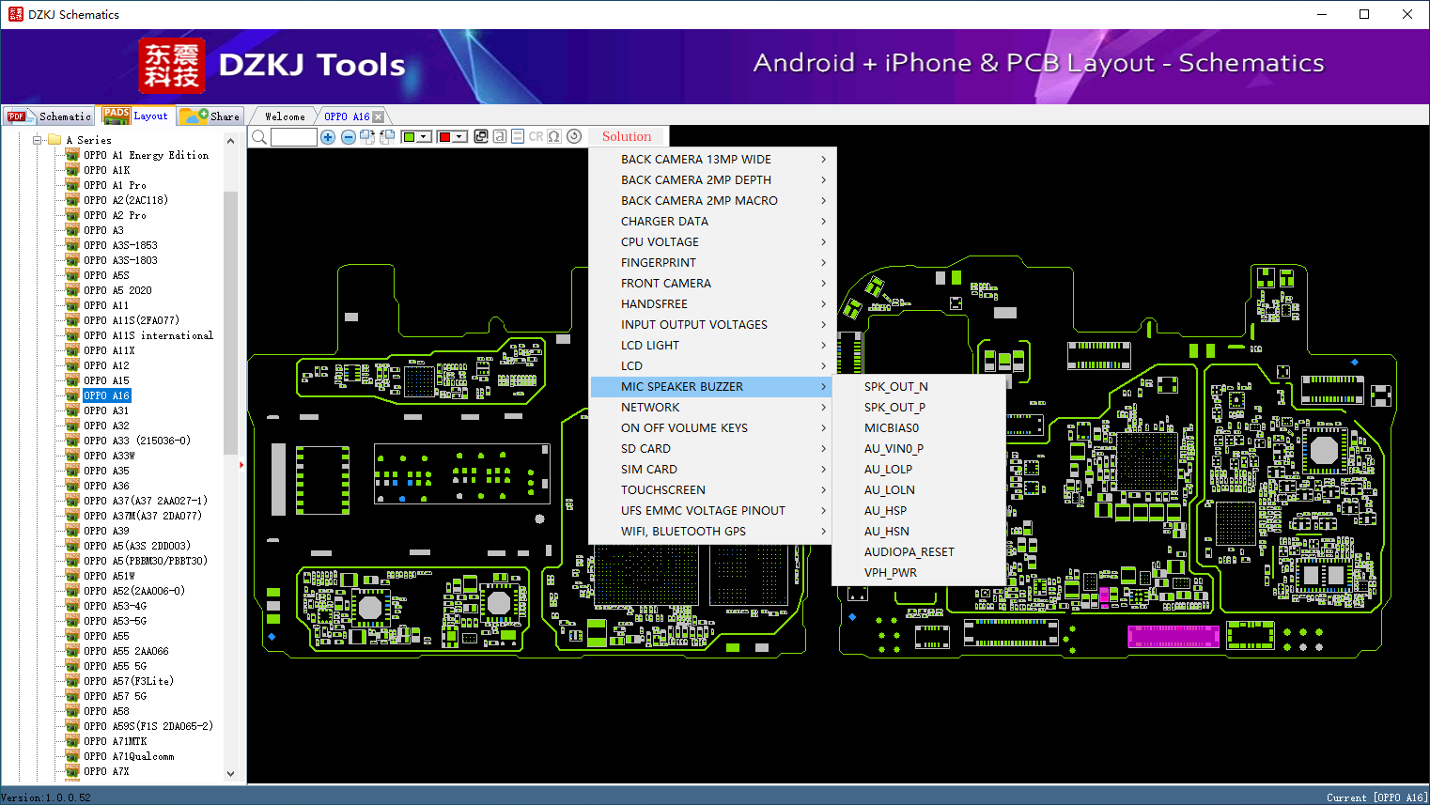This screenshot has width=1430, height=805.
Task: Click the OPPO A11X file icon
Action: point(72,350)
